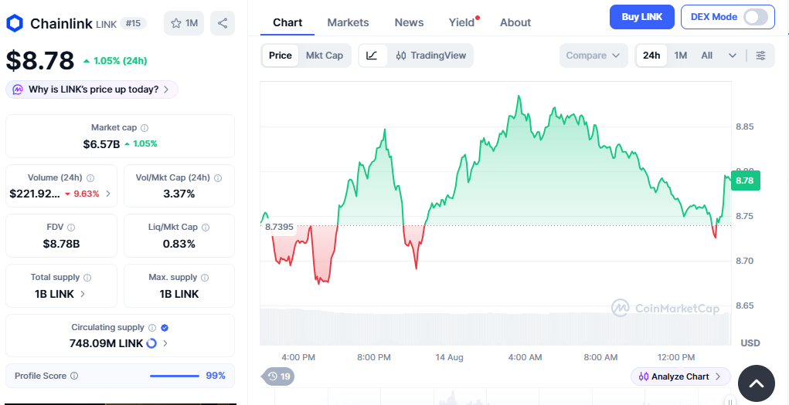
Task: Select Price chart view
Action: click(281, 56)
